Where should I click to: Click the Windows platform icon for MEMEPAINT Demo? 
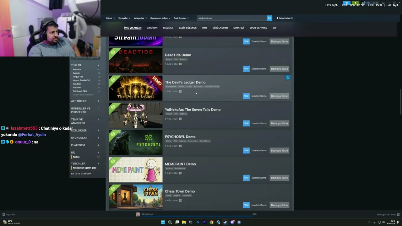point(180,173)
